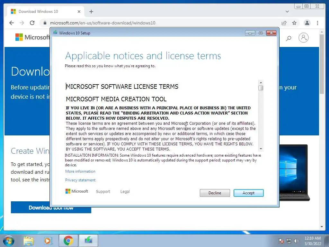Share this page icon in Chrome

tap(284, 23)
